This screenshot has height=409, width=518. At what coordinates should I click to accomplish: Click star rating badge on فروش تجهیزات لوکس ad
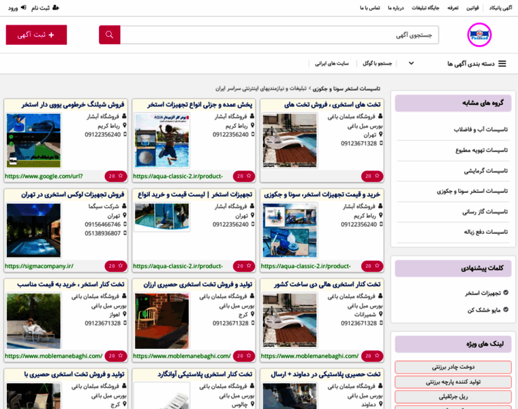point(116,266)
